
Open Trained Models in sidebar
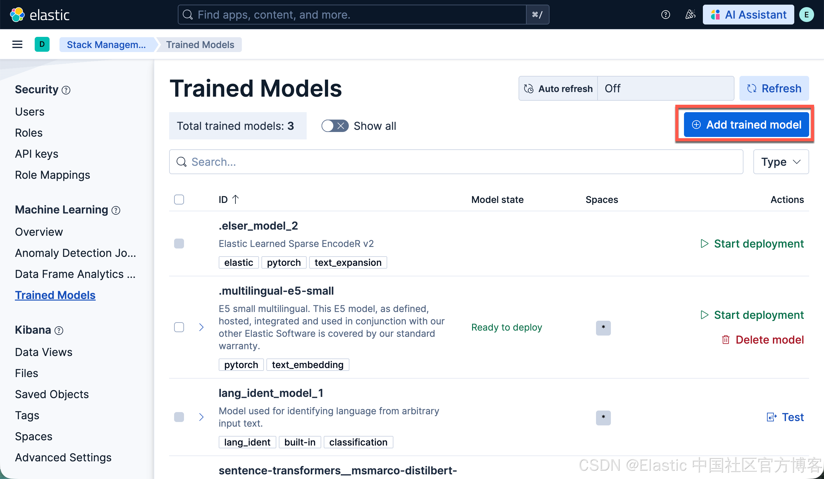tap(55, 295)
